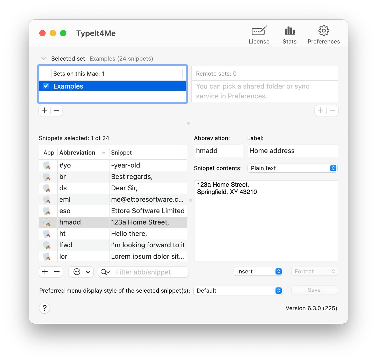Sort by the App column header
The height and width of the screenshot is (362, 377).
pos(49,153)
